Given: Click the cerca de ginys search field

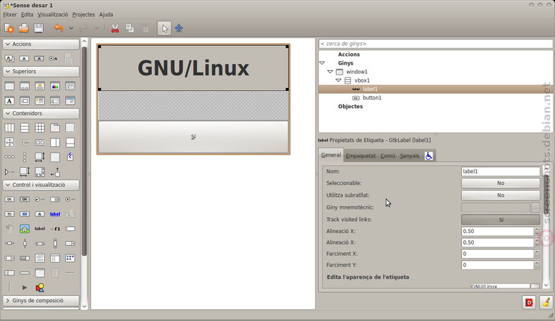Looking at the screenshot, I should click(x=436, y=44).
